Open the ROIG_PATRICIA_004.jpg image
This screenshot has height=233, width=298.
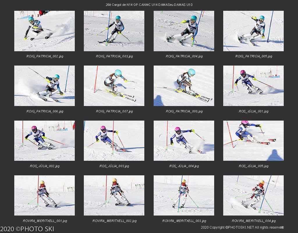click(x=184, y=31)
